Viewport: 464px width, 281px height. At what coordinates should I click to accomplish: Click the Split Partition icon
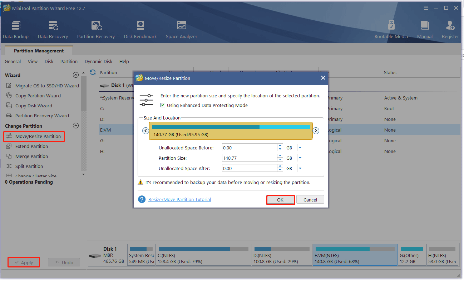[x=9, y=166]
